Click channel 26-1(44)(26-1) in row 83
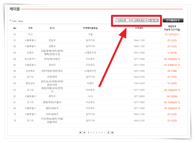The image size is (195, 143). 172,90
